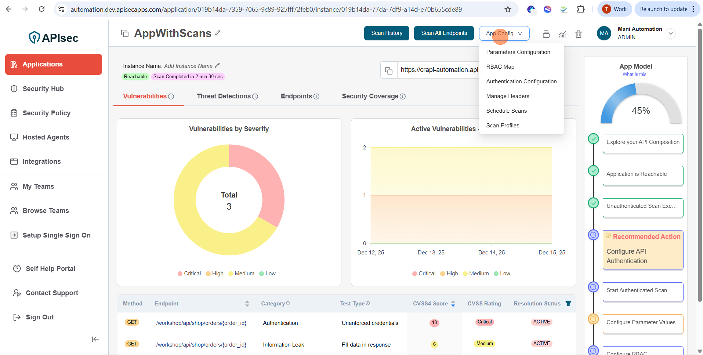
Task: Click the Resolution Status filter icon
Action: (568, 303)
